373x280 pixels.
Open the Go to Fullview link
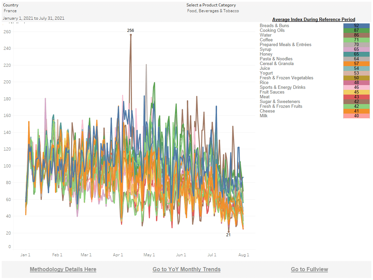click(x=309, y=269)
